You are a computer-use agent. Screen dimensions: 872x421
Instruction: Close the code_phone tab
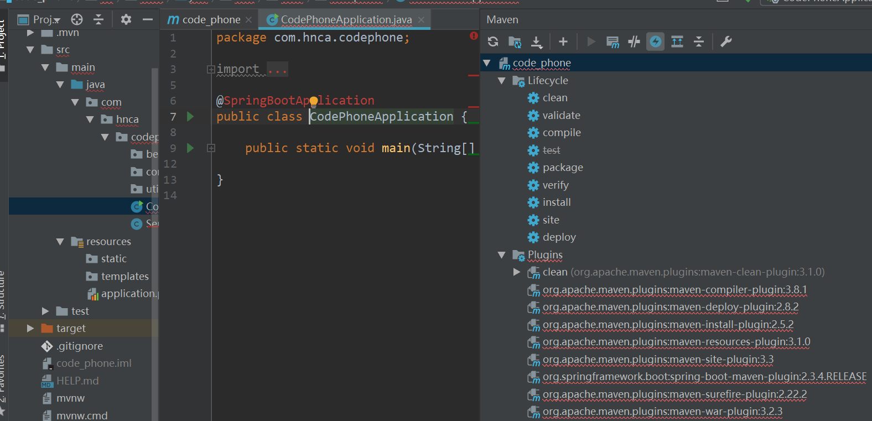pyautogui.click(x=248, y=20)
